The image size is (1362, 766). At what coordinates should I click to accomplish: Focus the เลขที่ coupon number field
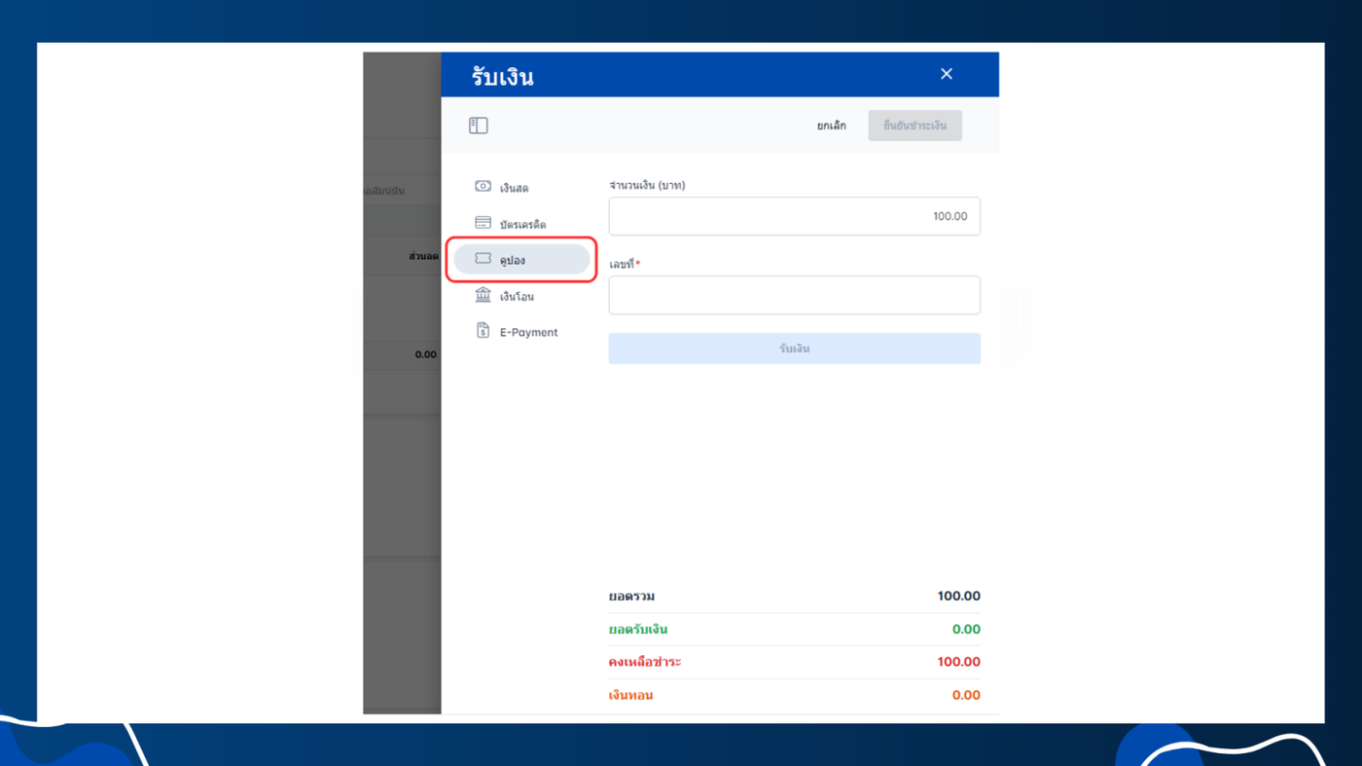794,295
